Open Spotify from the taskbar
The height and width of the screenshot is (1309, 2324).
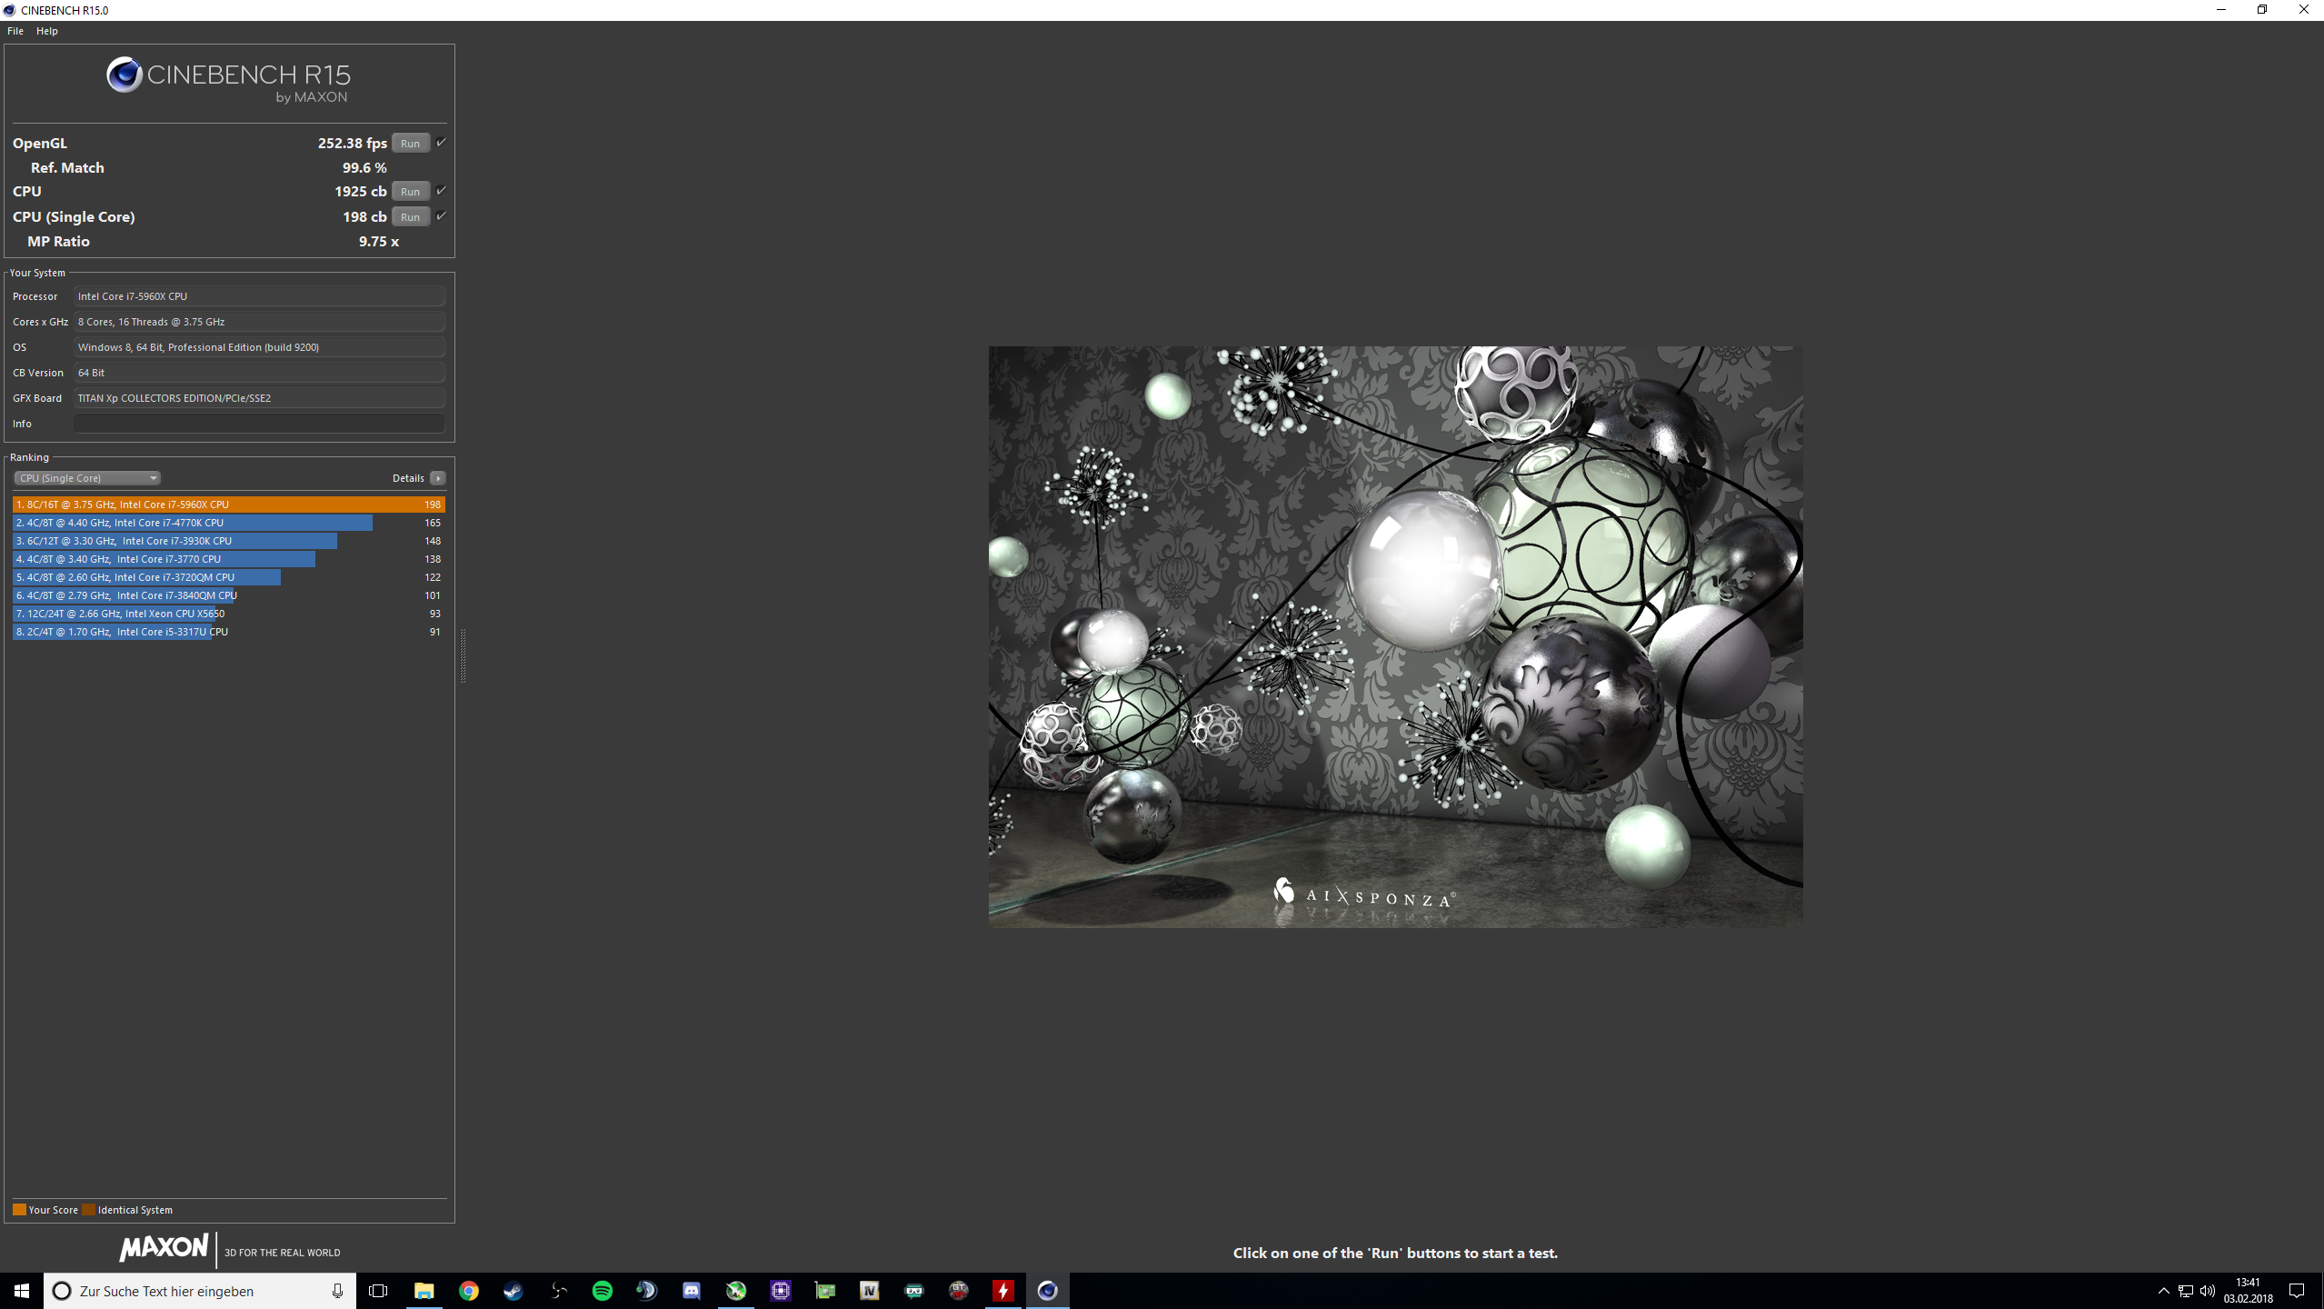[x=602, y=1291]
